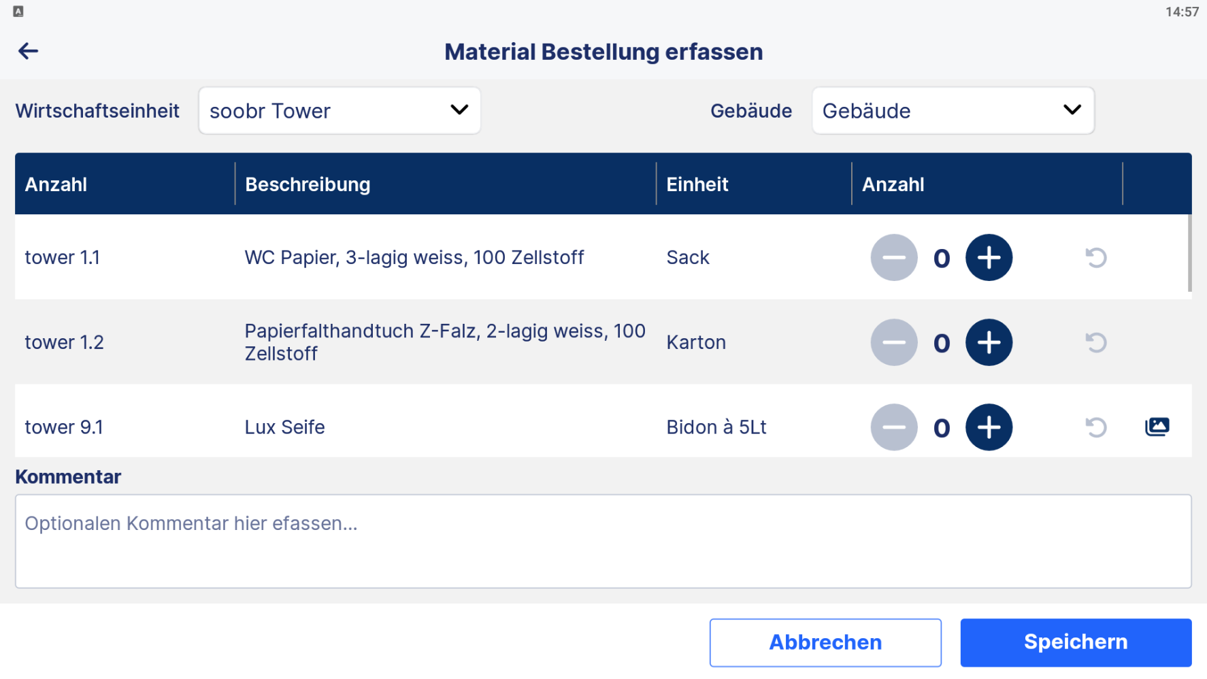This screenshot has height=679, width=1207.
Task: Click minus button for Lux Seife
Action: point(894,427)
